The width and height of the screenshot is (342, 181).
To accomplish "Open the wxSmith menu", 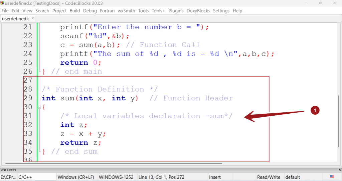I will pos(126,11).
